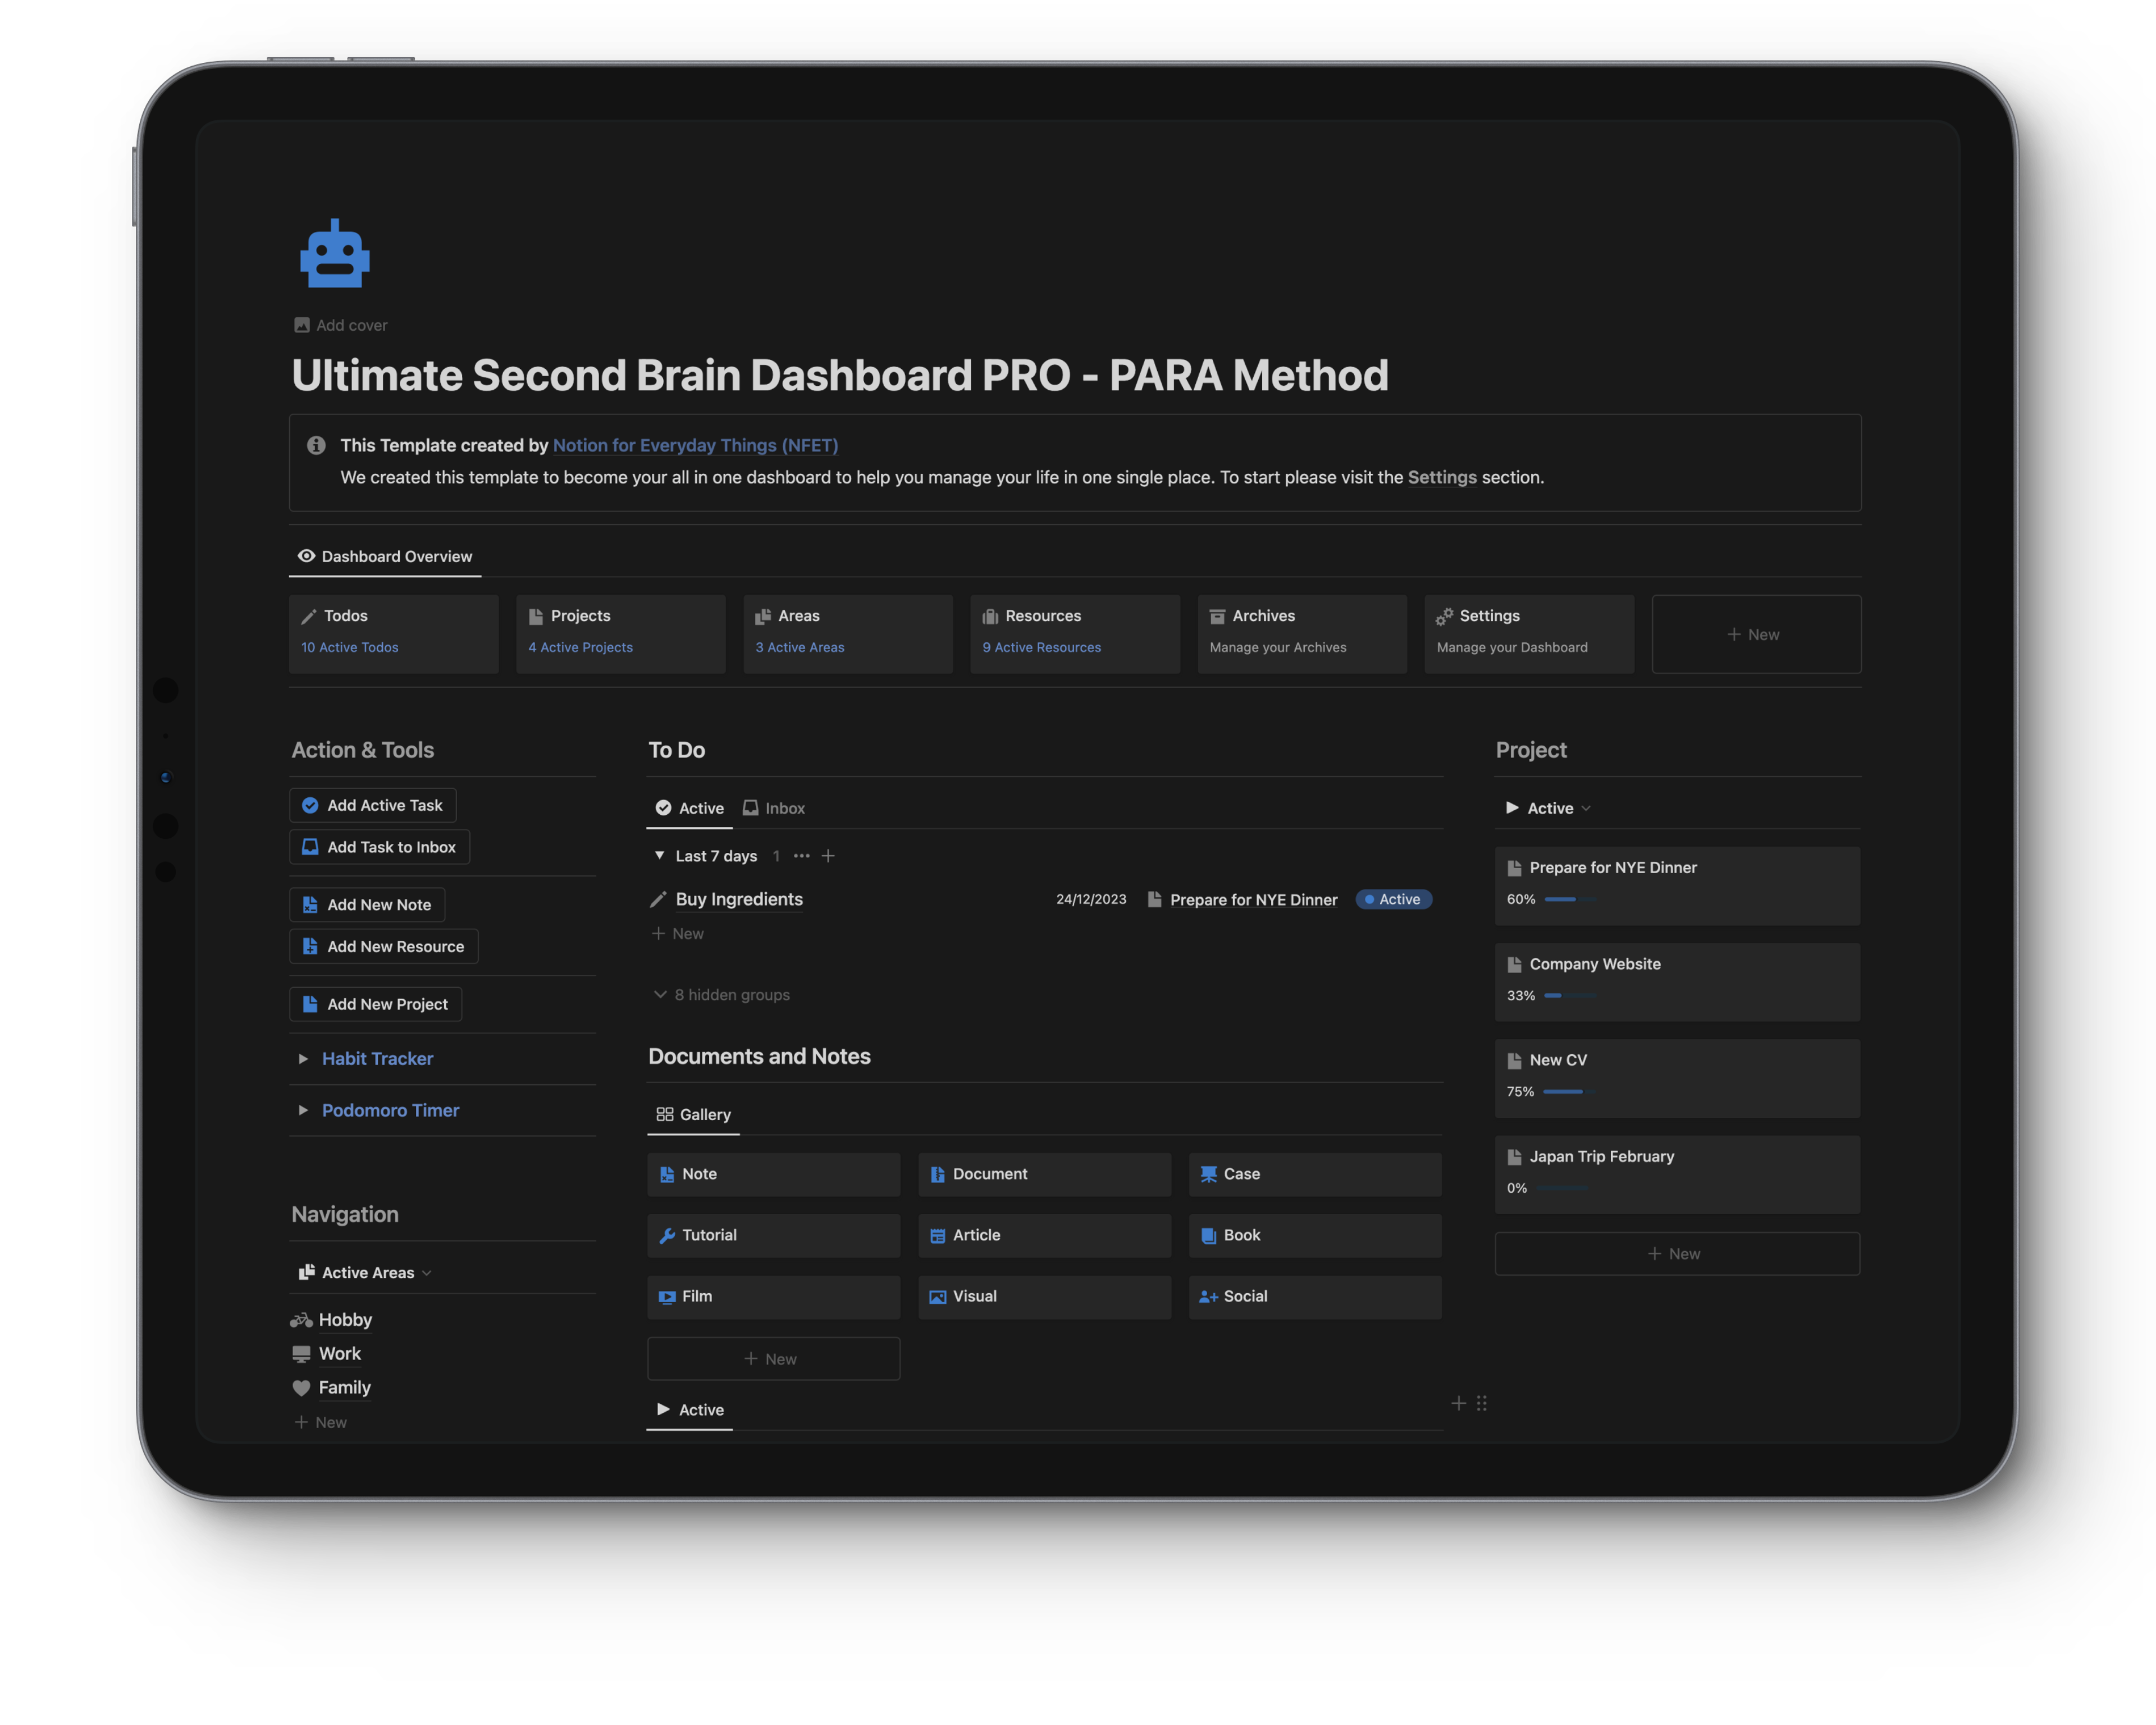The image size is (2156, 1725).
Task: Click the Hobby motorcycle icon
Action: (301, 1320)
